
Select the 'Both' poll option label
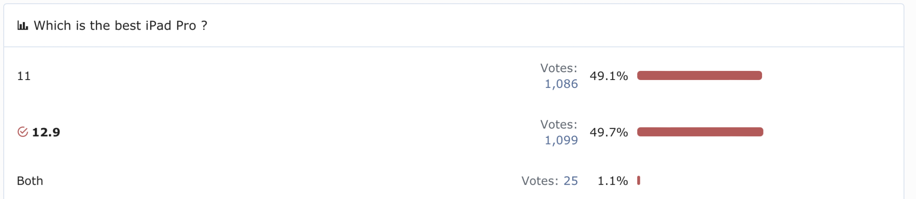30,181
